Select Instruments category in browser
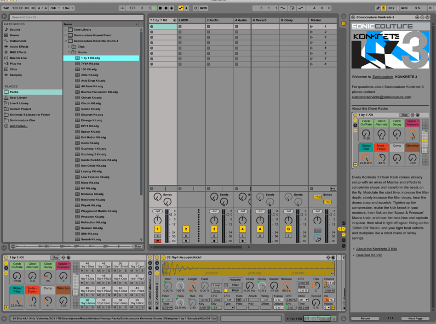 tap(18, 41)
